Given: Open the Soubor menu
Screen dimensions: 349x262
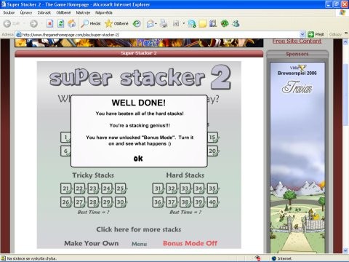Looking at the screenshot, I should tap(9, 12).
